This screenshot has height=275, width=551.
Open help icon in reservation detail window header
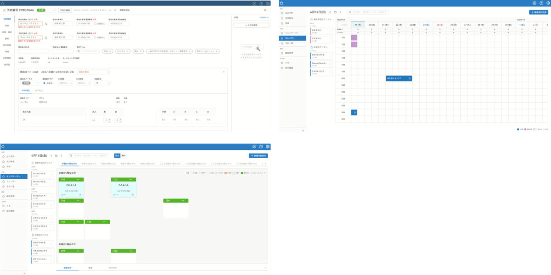(261, 4)
